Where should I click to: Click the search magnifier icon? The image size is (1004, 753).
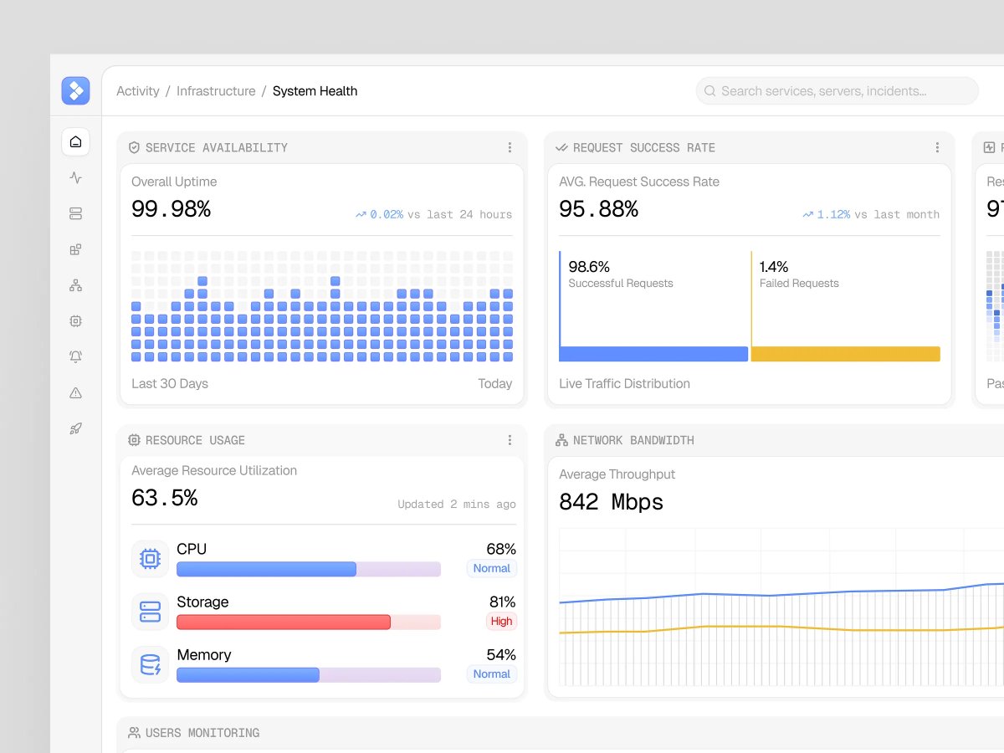pos(709,91)
